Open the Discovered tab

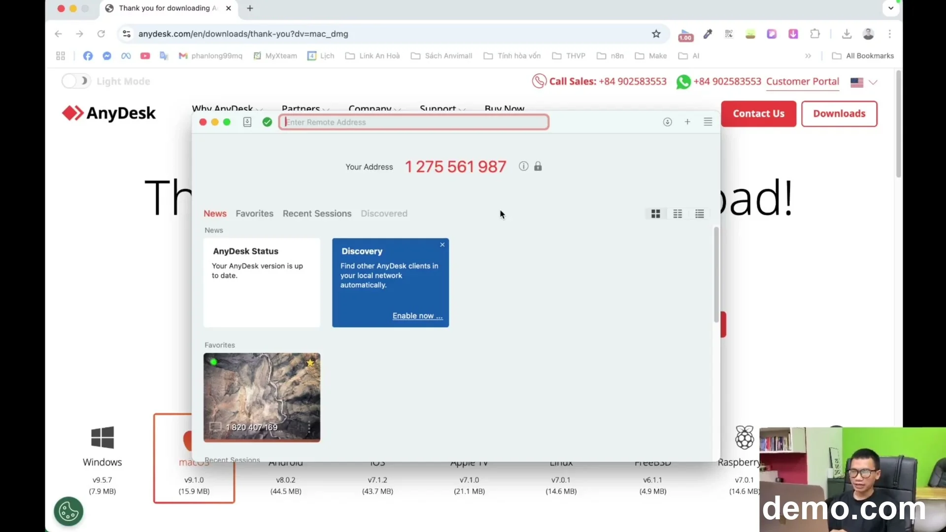point(384,213)
